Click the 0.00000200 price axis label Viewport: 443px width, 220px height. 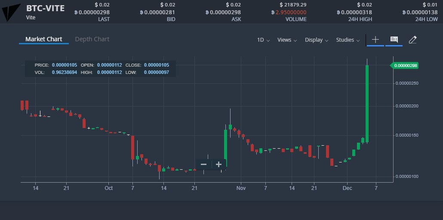pos(407,106)
